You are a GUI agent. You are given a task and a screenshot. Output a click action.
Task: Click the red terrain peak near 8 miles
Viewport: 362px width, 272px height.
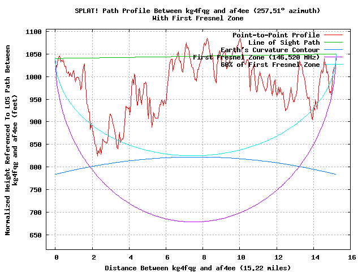pos(207,39)
